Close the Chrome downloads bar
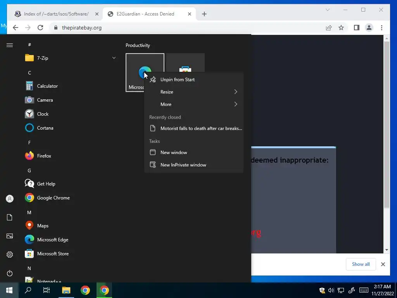Screen dimensions: 397x298 (383, 264)
